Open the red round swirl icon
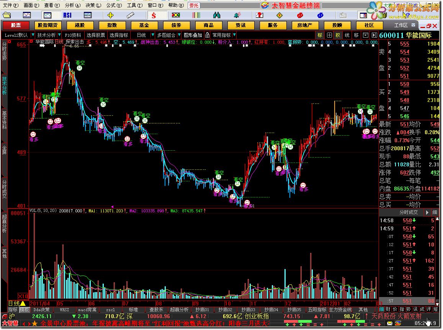The image size is (443, 330). click(300, 15)
